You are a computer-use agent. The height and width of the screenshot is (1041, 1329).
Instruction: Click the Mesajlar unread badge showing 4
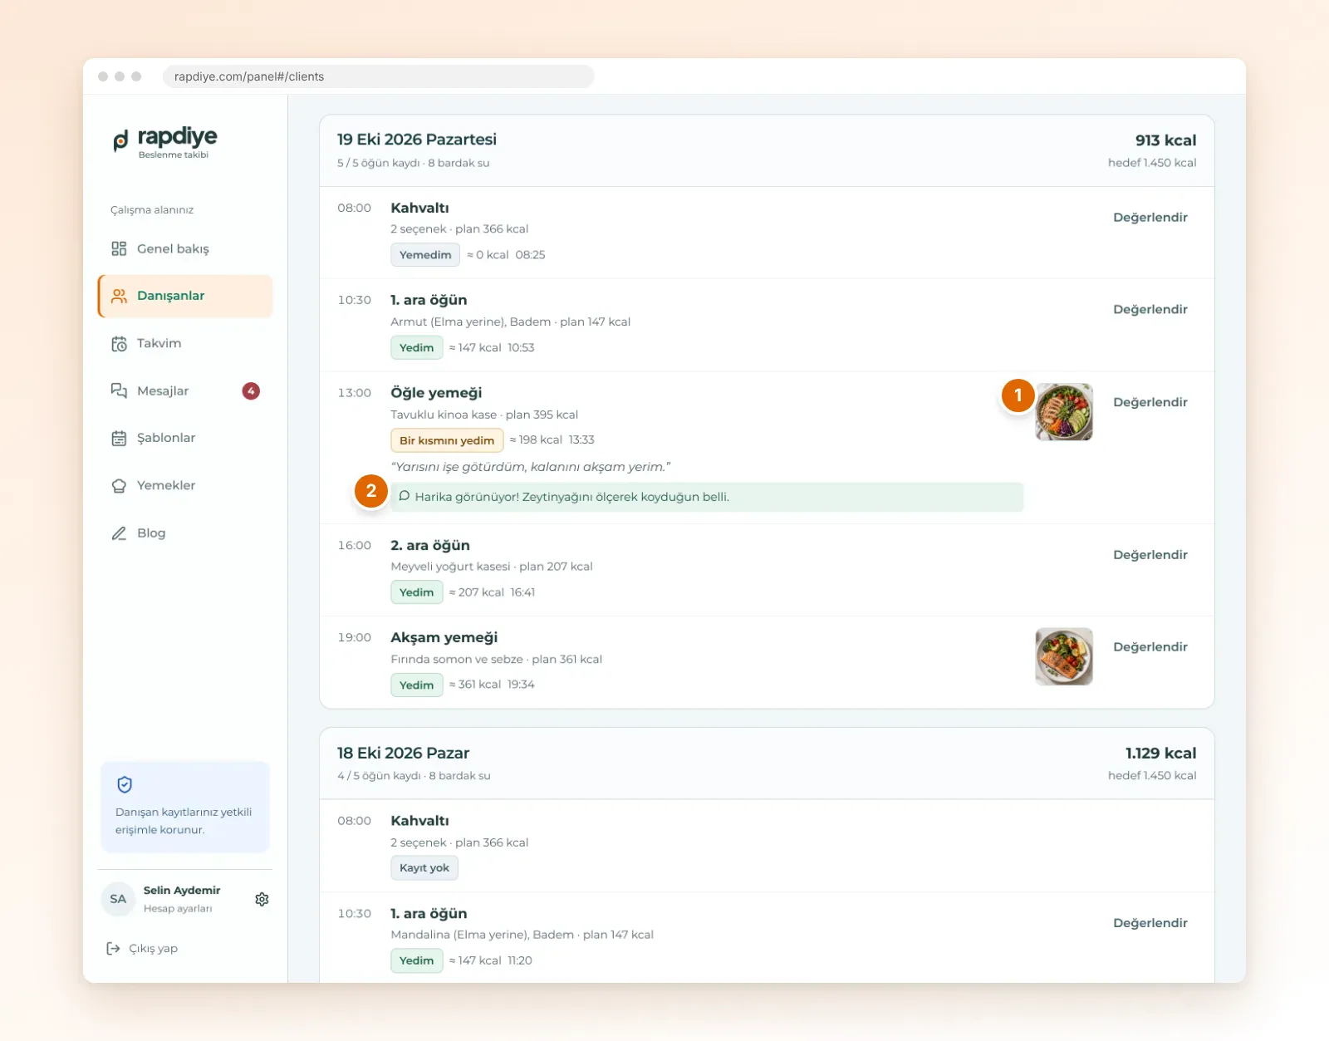(x=251, y=390)
